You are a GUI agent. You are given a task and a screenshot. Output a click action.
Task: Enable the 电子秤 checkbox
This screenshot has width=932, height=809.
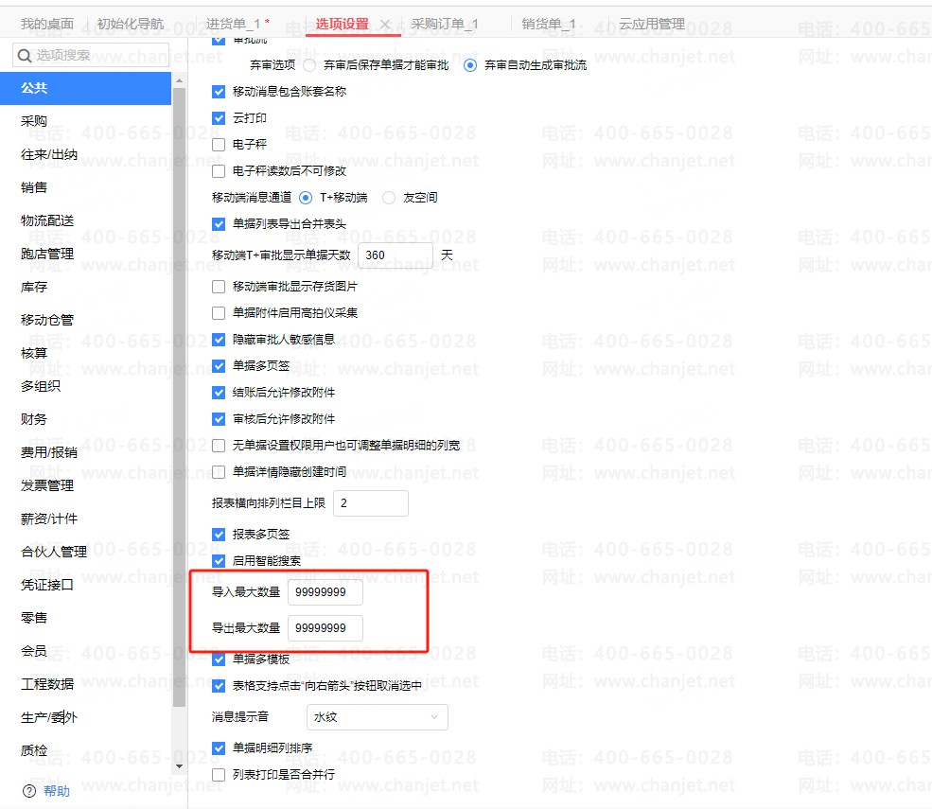[x=219, y=145]
